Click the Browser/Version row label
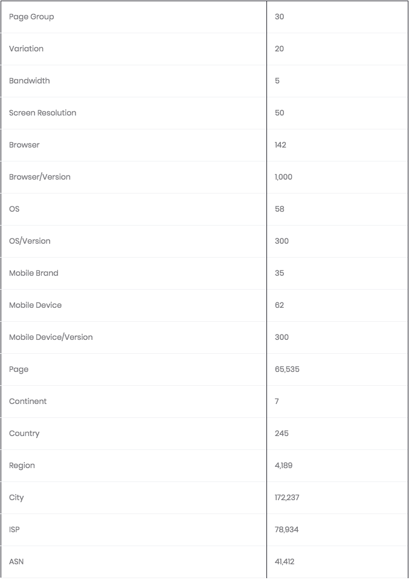This screenshot has width=409, height=580. (x=39, y=177)
